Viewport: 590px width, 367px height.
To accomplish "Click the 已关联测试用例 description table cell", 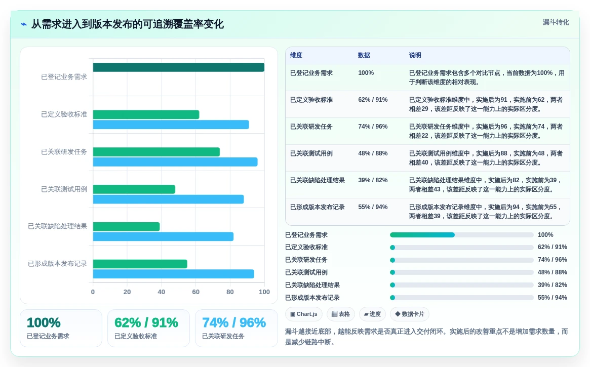I will click(486, 158).
